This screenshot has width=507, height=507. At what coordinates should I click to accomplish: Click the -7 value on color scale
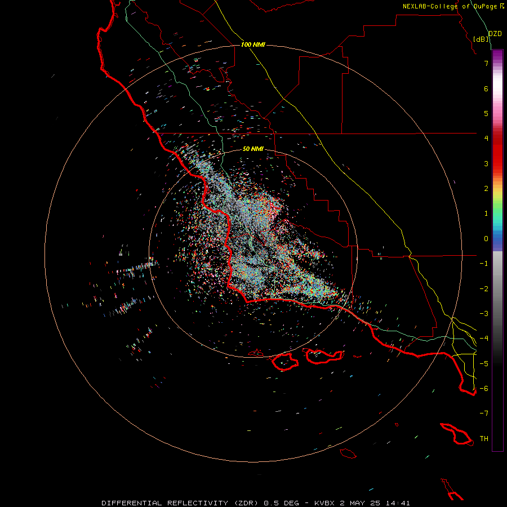point(484,413)
